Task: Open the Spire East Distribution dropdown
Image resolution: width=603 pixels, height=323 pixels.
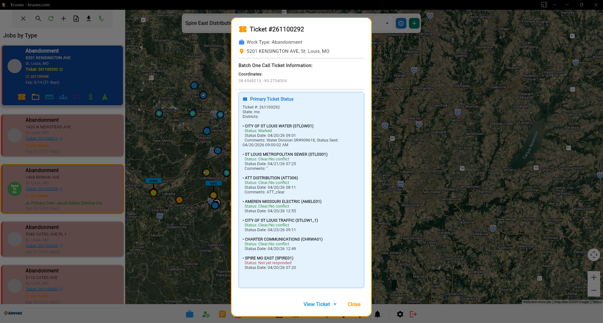Action: pos(387,23)
